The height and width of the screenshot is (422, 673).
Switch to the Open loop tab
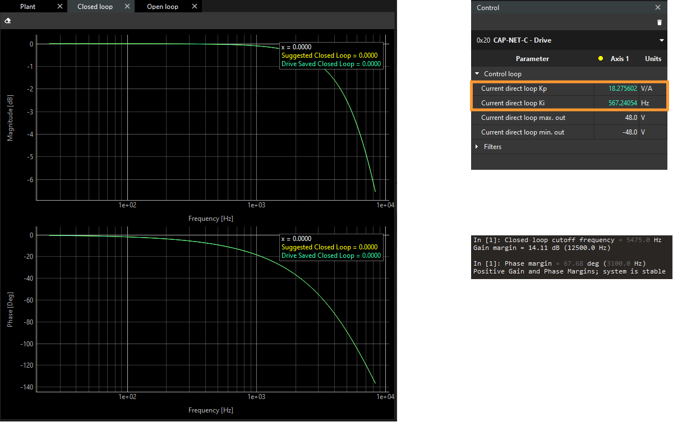[x=162, y=6]
